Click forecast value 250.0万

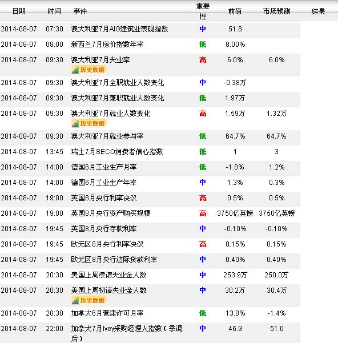point(276,275)
